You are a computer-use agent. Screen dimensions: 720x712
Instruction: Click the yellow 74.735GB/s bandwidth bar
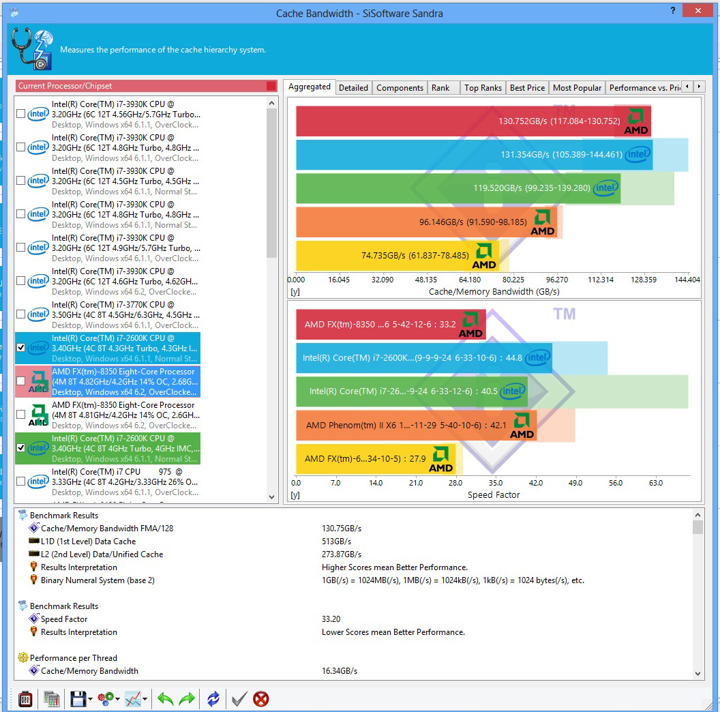[397, 255]
